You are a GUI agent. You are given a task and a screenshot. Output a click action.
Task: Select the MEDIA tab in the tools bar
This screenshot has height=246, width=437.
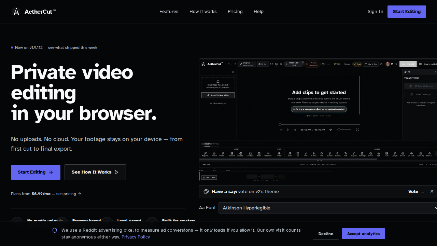(207, 144)
